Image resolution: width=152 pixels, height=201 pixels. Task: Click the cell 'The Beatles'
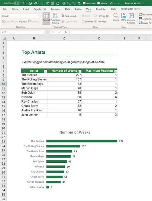click(x=34, y=75)
